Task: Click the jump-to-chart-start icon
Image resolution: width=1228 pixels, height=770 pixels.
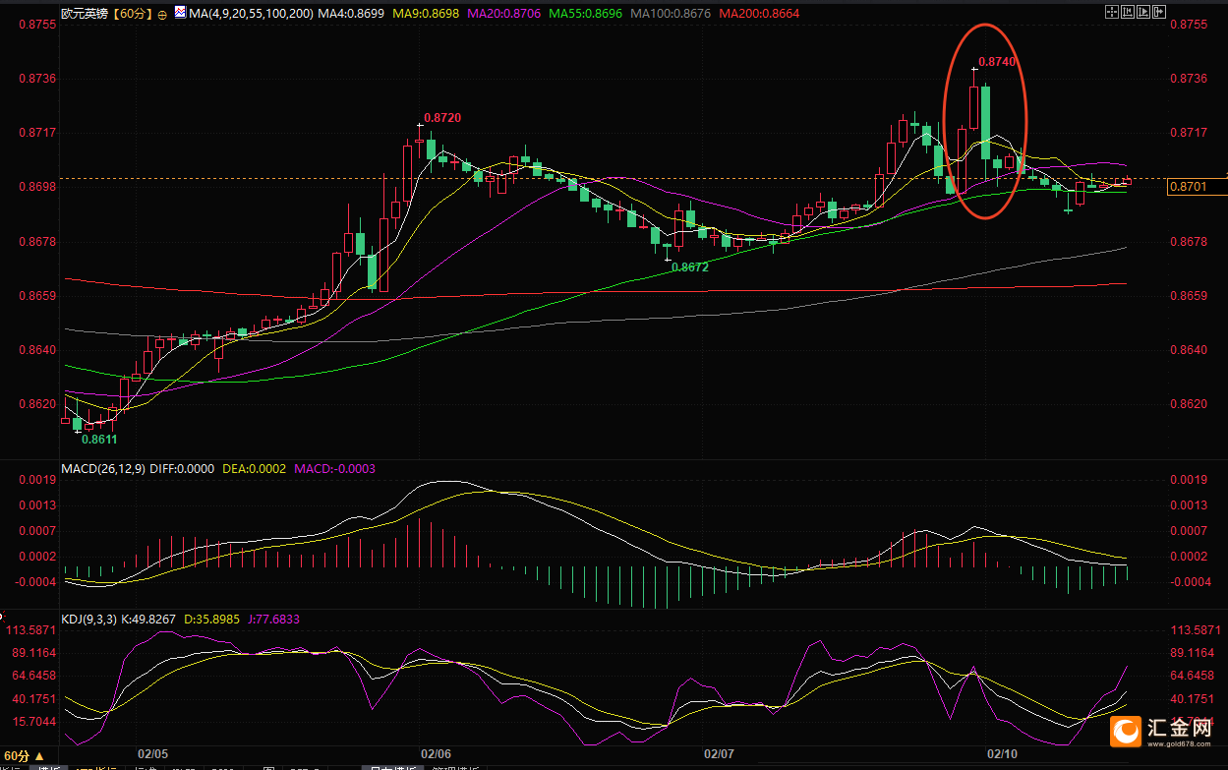Action: click(x=1128, y=12)
